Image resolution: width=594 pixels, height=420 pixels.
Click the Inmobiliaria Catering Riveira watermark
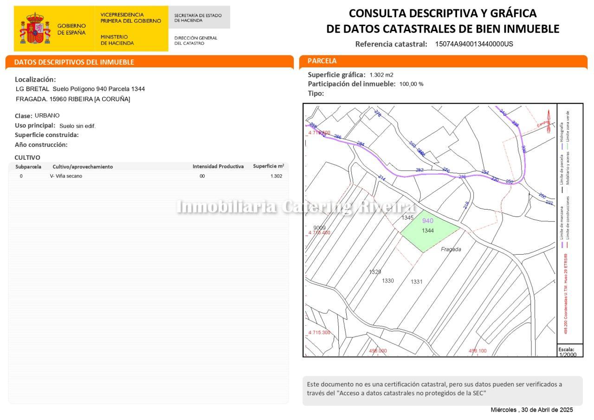[x=295, y=207]
